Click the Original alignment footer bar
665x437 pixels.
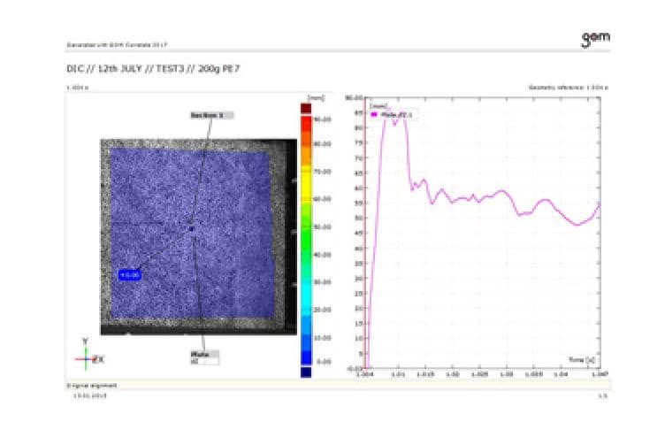point(93,385)
